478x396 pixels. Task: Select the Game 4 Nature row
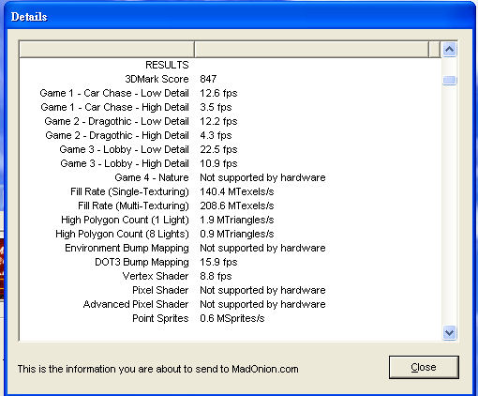point(231,177)
